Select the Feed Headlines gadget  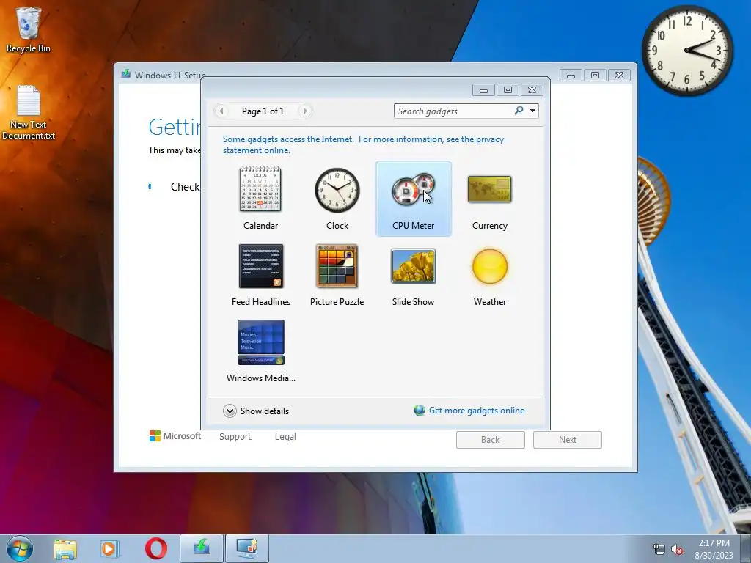(260, 276)
